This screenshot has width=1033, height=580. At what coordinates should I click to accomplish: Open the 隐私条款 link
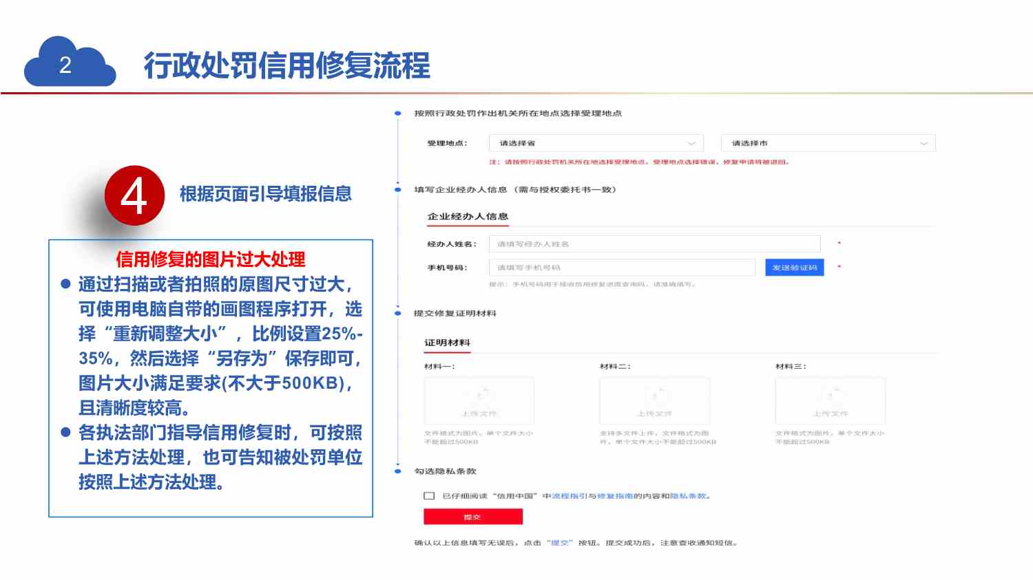(x=688, y=495)
